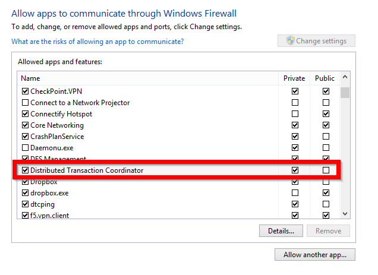Enable Public for Distributed Transaction Coordinator
The height and width of the screenshot is (275, 378).
tap(325, 170)
